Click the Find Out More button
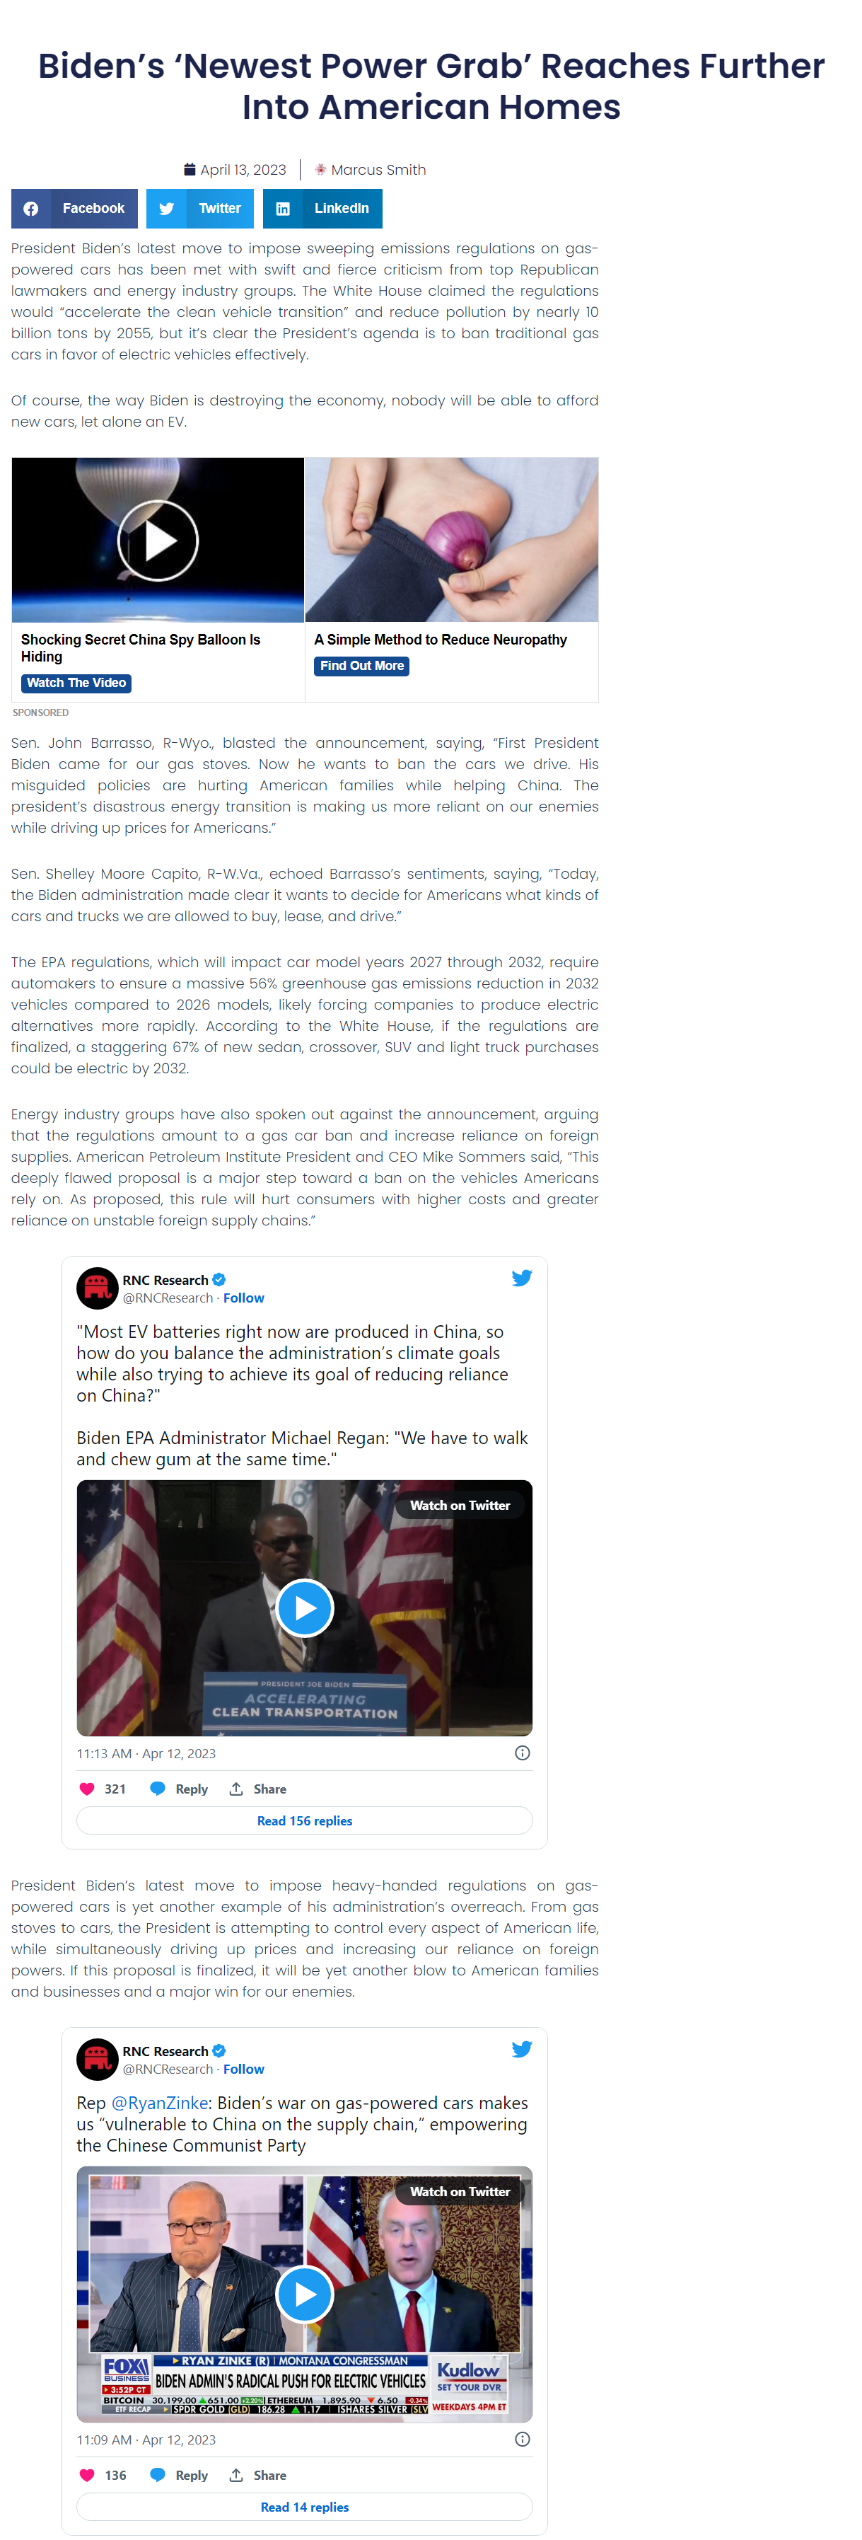This screenshot has width=862, height=2540. 361,666
